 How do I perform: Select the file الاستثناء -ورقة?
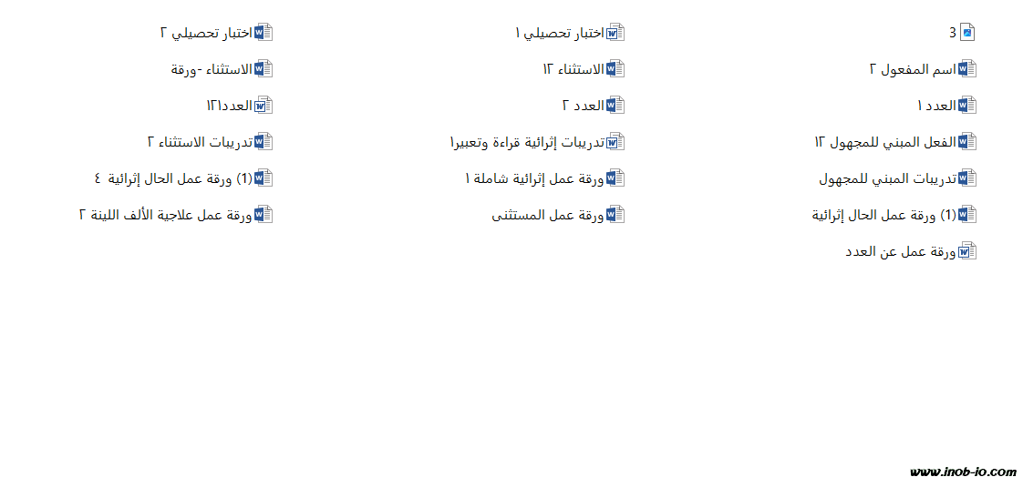(212, 69)
